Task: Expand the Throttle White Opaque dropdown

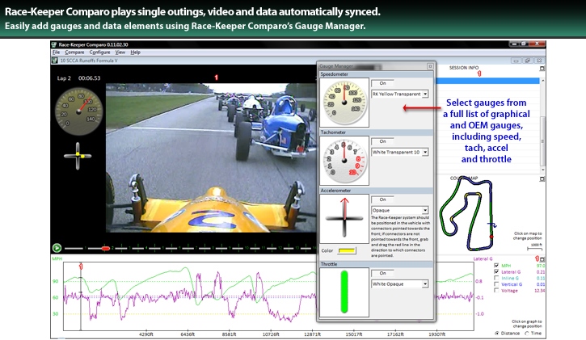Action: click(x=424, y=283)
